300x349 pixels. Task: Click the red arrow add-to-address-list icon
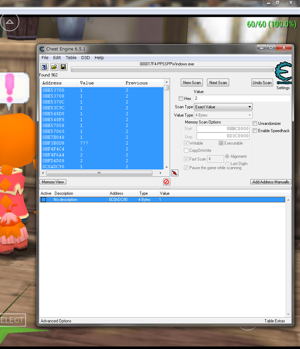coord(175,173)
